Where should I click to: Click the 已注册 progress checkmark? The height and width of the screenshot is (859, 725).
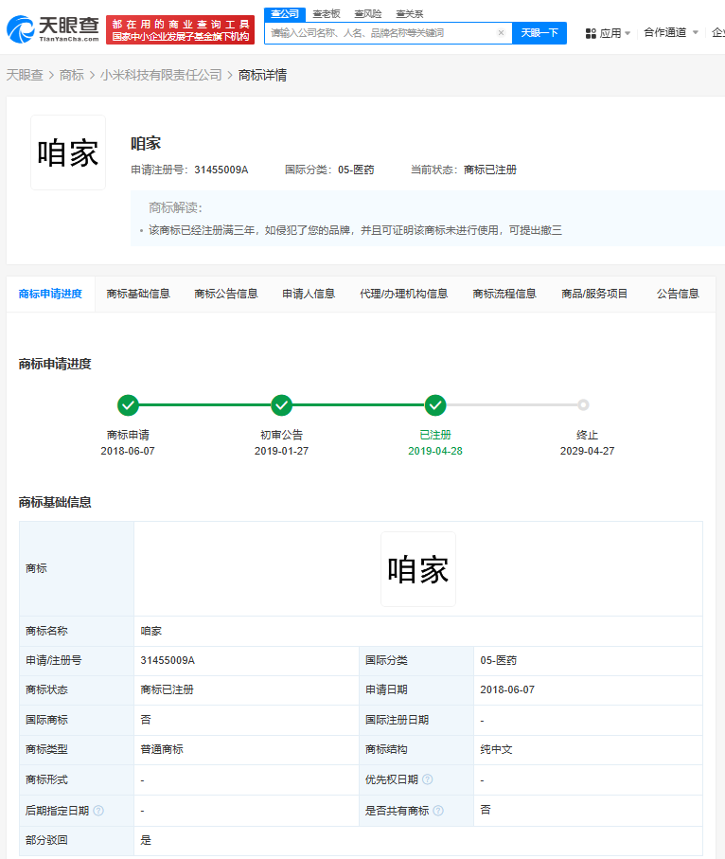pos(435,405)
